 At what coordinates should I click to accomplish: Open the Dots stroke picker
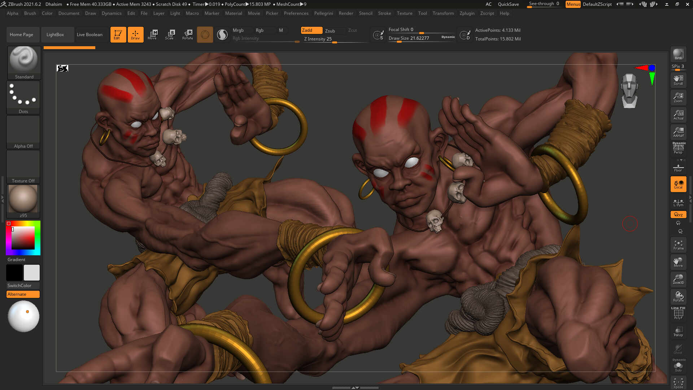pos(23,97)
